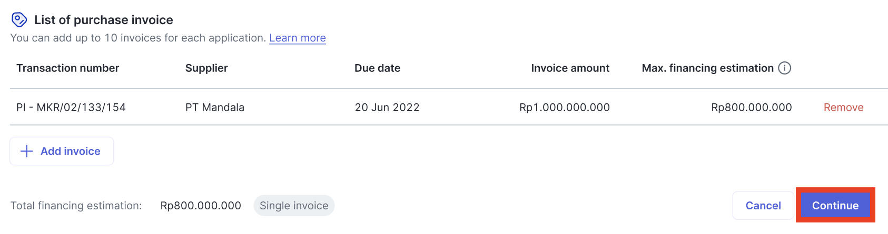
Task: Select the Max. financing estimation header text
Action: click(x=707, y=68)
